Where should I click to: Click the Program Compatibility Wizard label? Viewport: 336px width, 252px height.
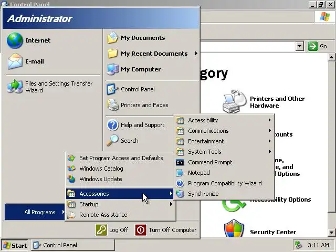pyautogui.click(x=225, y=183)
